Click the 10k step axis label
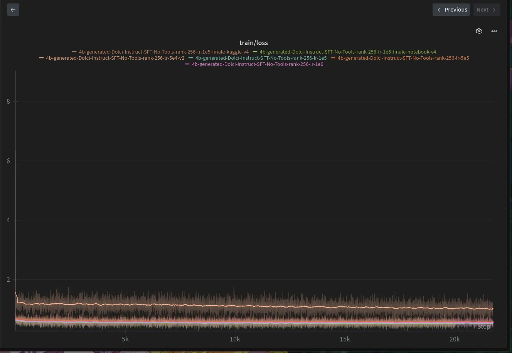The width and height of the screenshot is (512, 353). (x=235, y=339)
